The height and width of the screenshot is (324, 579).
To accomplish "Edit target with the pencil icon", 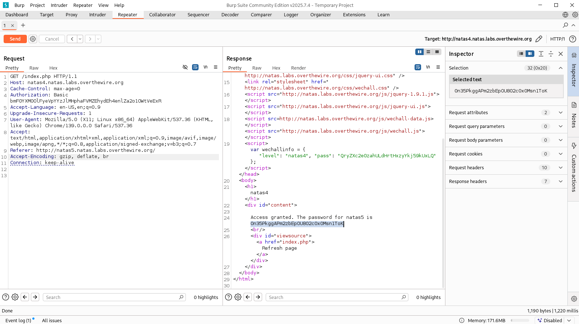I will coord(539,39).
